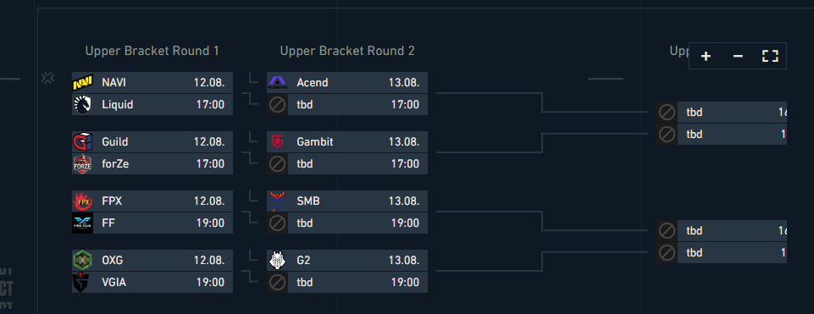Open the SMB match row
The image size is (814, 314).
347,201
